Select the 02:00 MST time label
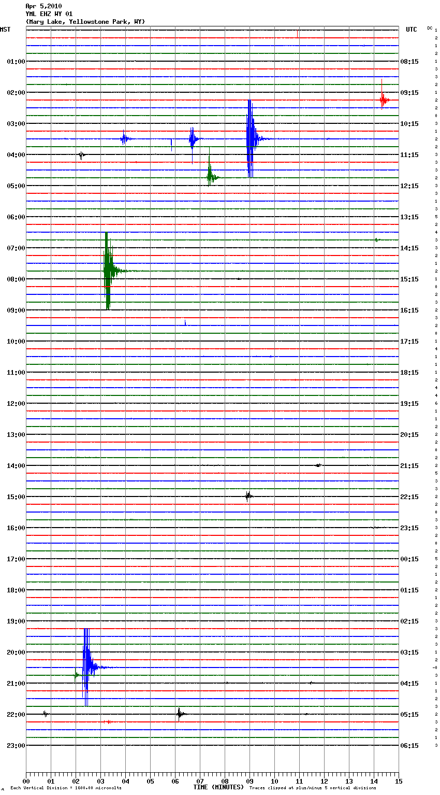The image size is (440, 795). [16, 93]
